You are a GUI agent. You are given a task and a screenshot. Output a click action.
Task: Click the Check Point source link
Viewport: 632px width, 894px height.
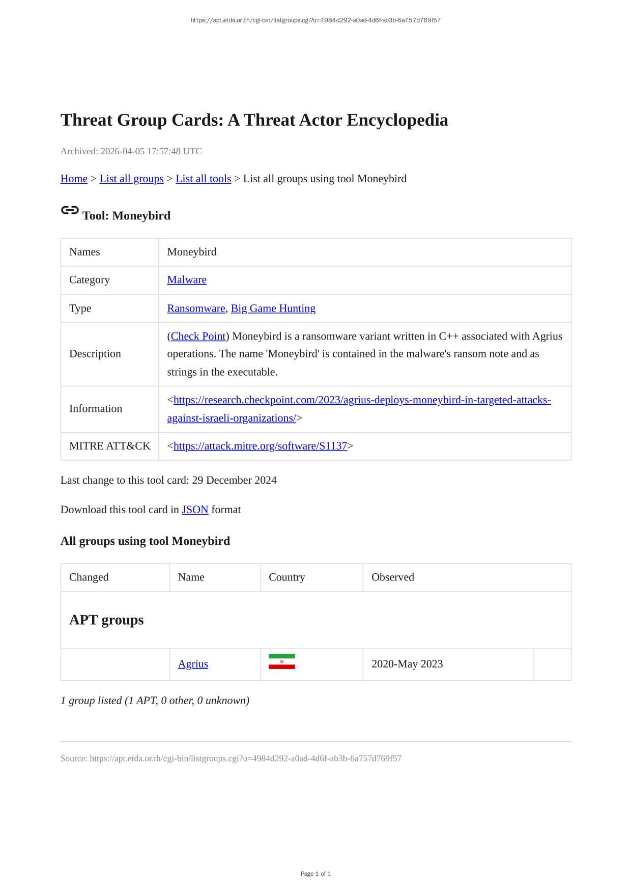point(198,337)
